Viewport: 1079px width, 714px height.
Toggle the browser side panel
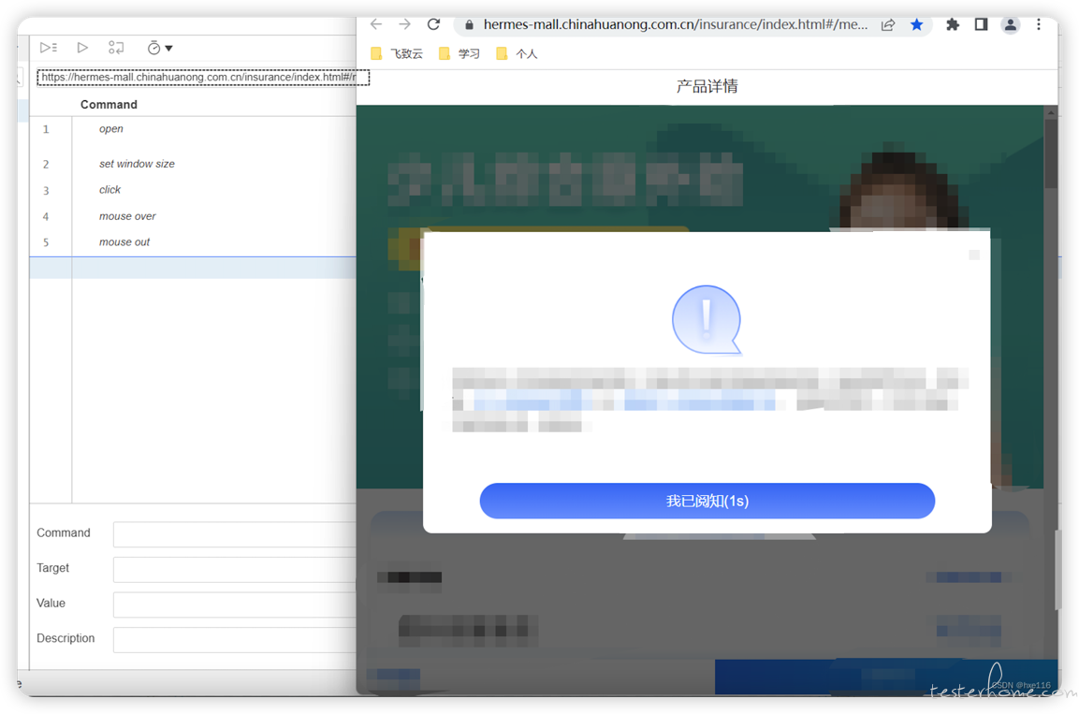982,24
